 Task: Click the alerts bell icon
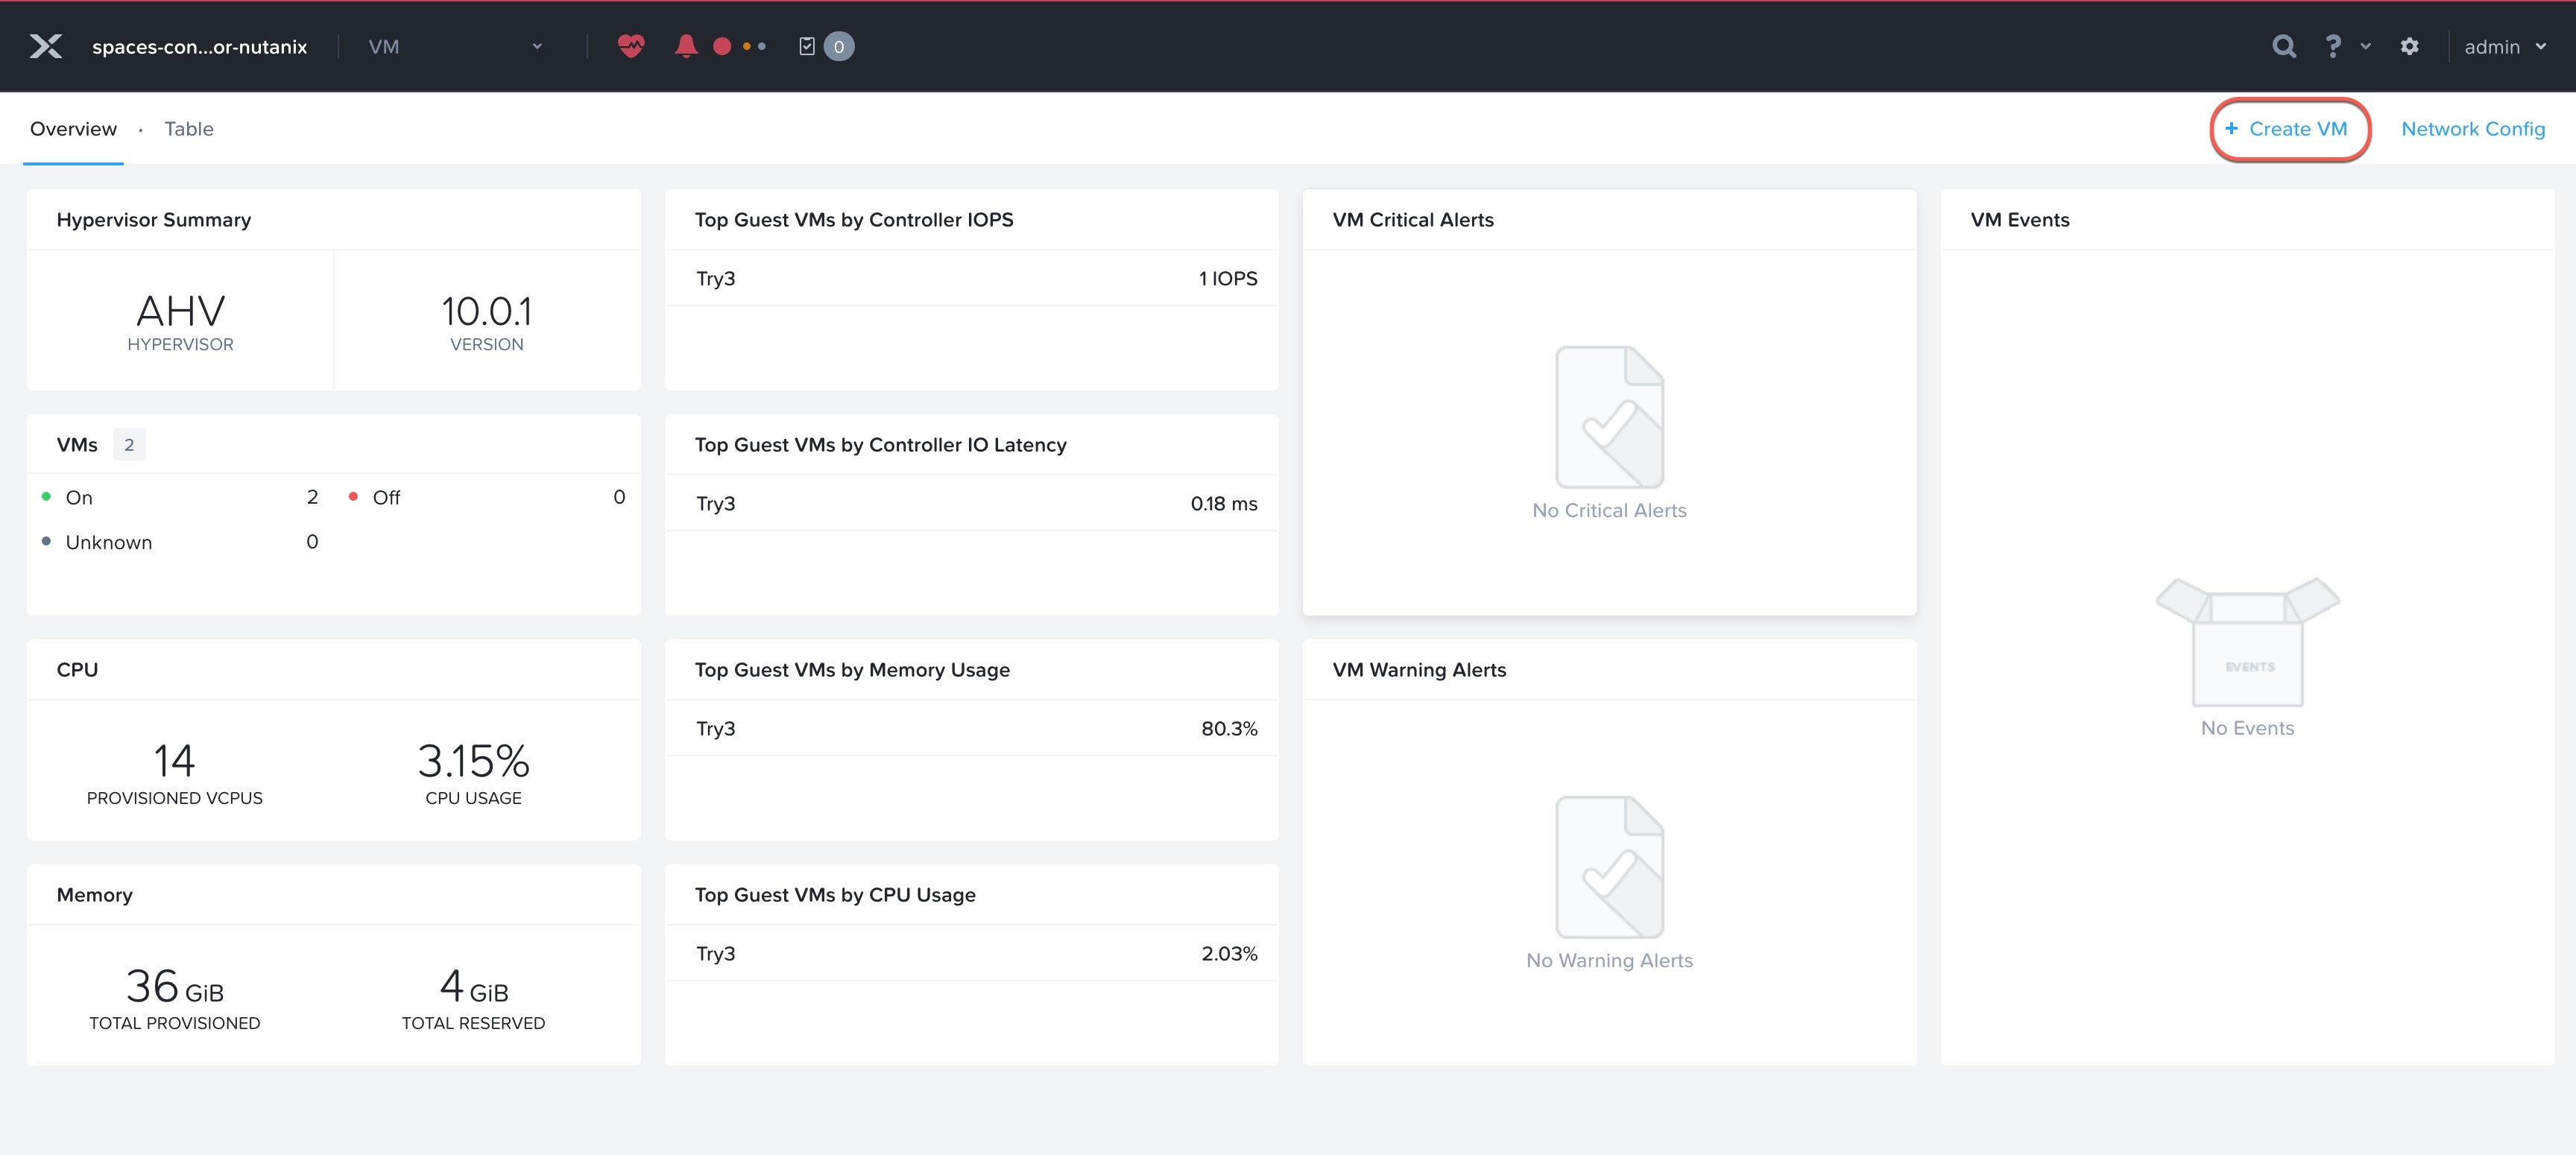tap(686, 46)
